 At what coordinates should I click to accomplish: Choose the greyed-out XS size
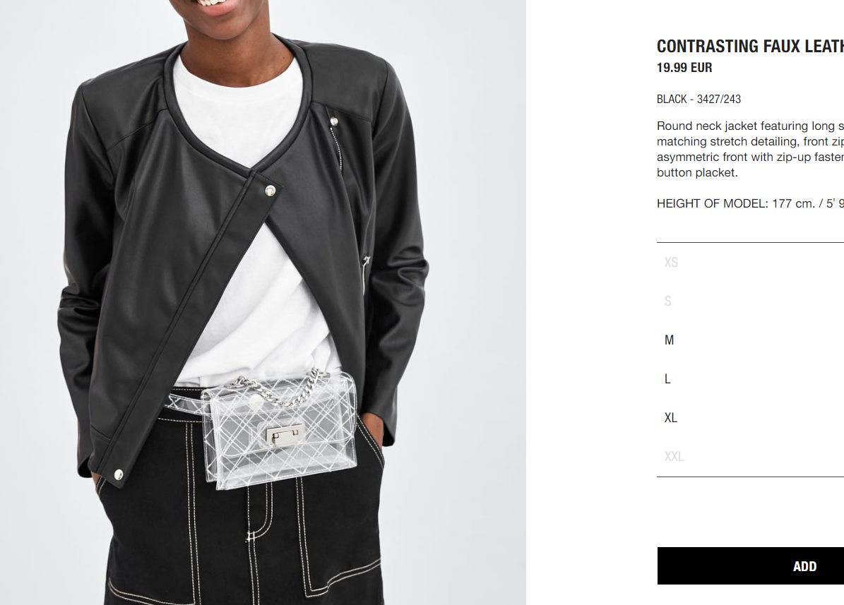(x=750, y=263)
